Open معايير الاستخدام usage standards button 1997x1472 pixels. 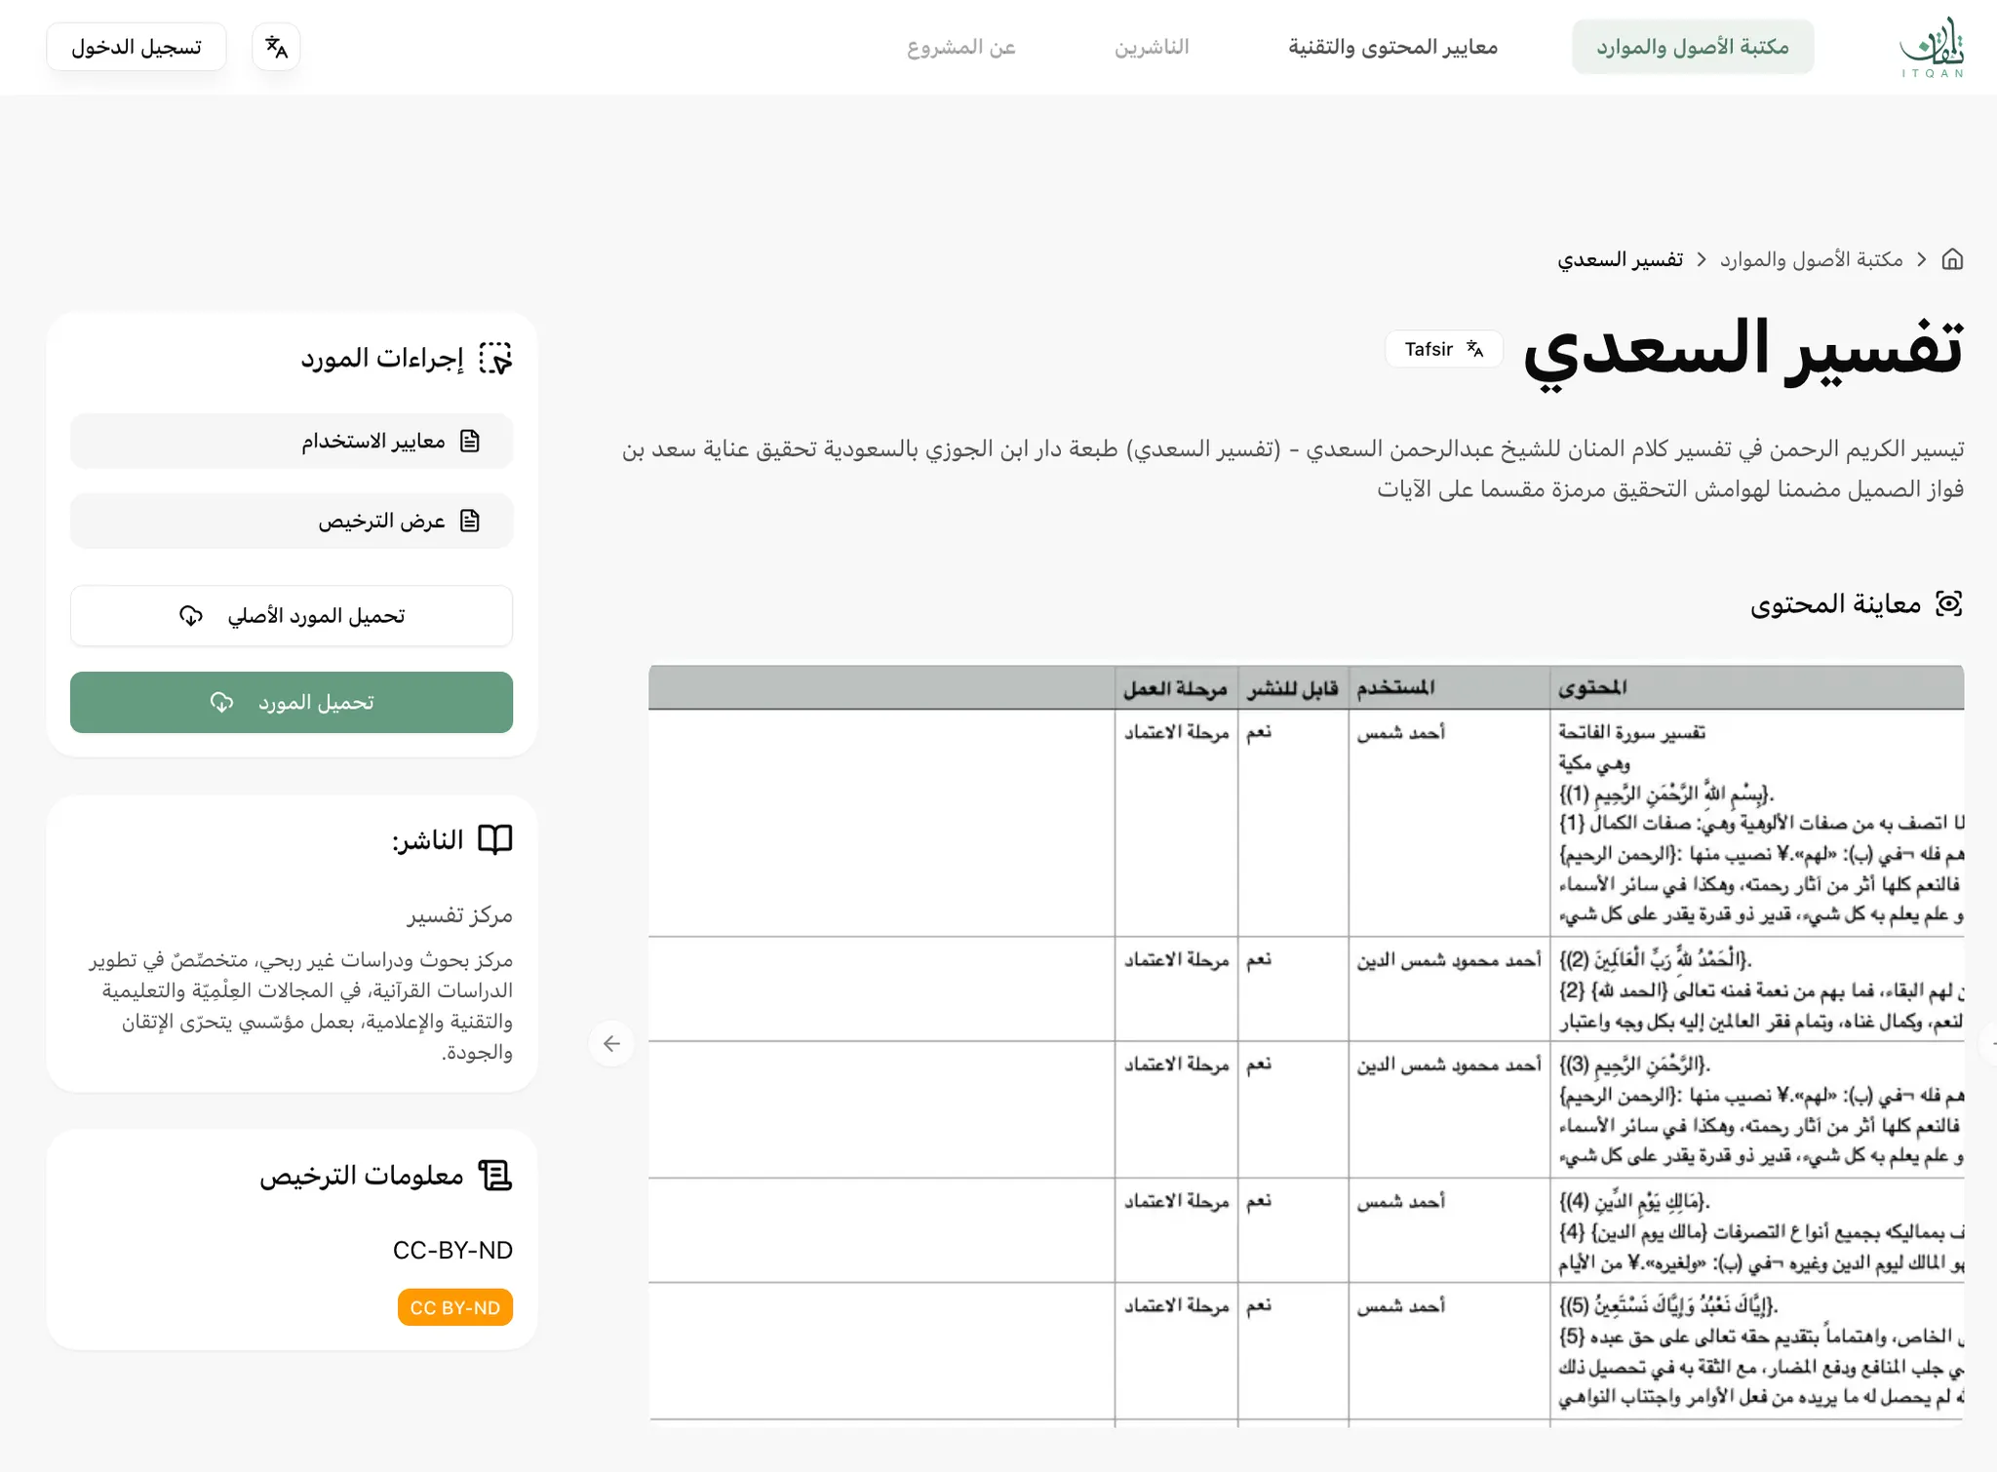click(x=292, y=442)
